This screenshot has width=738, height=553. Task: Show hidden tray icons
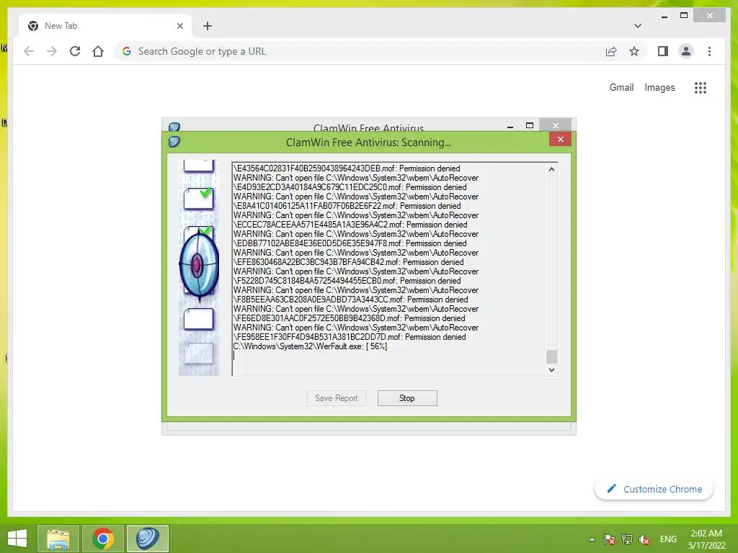point(592,539)
